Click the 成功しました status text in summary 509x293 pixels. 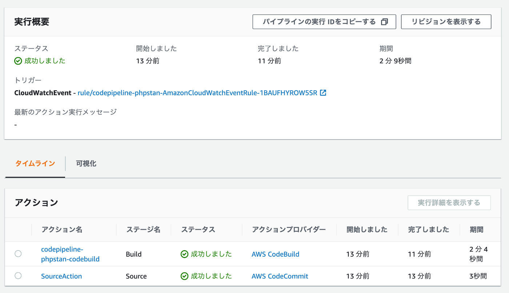[x=45, y=61]
